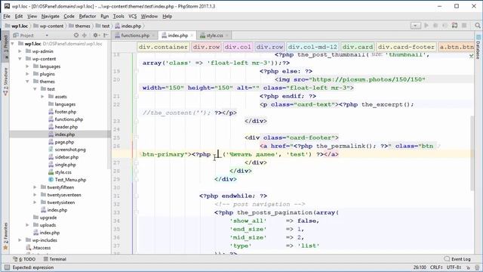Click div.card-footer HTML breadcrumb

[406, 47]
